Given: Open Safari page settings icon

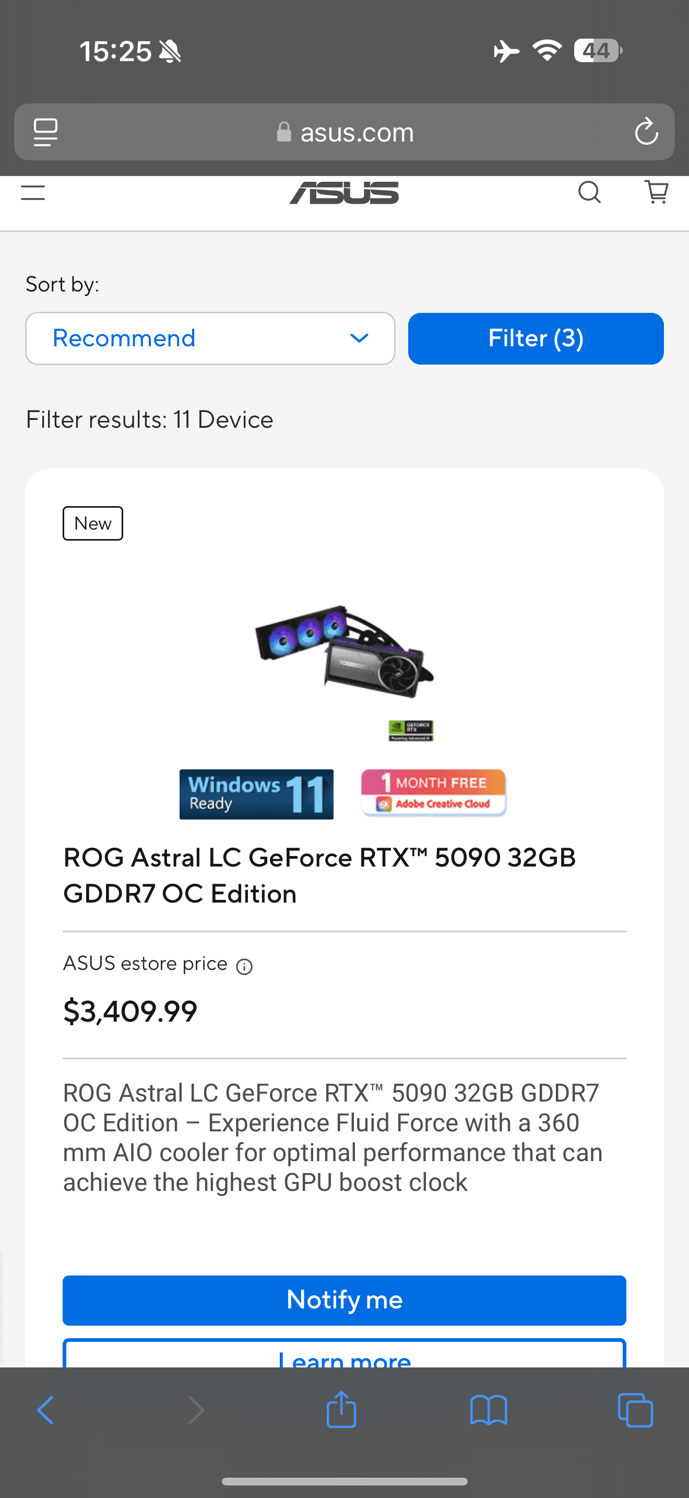Looking at the screenshot, I should [46, 132].
